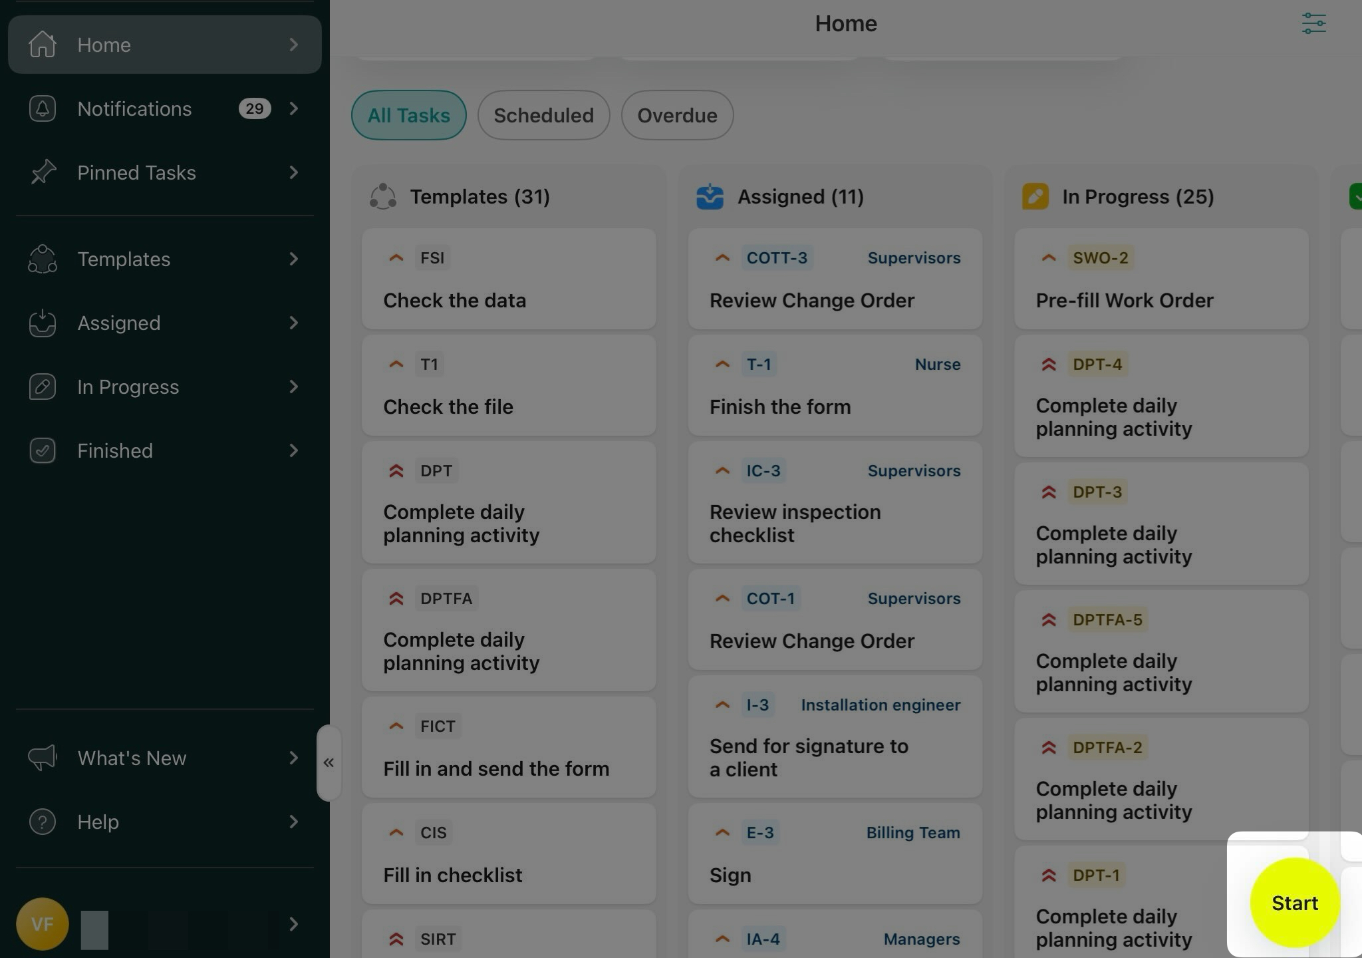Click the Home house icon in sidebar
1362x958 pixels.
click(42, 45)
